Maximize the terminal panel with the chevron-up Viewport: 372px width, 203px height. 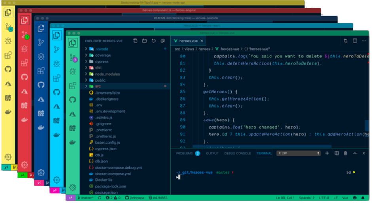(355, 153)
